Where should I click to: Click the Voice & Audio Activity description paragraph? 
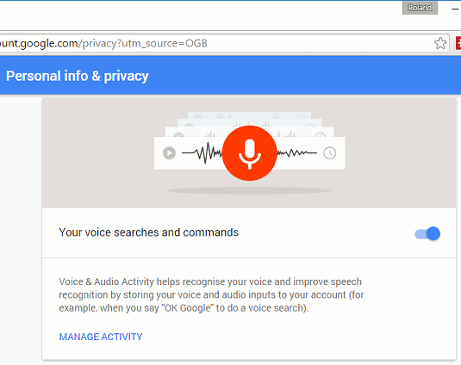pos(211,294)
